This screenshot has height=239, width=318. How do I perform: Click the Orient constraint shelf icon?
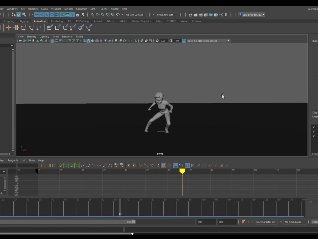click(x=65, y=28)
